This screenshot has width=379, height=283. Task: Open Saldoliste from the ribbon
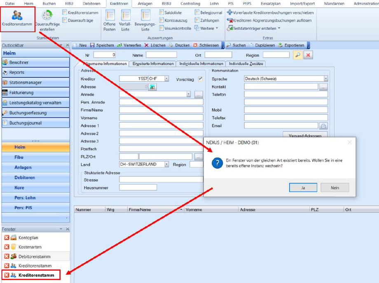click(171, 13)
